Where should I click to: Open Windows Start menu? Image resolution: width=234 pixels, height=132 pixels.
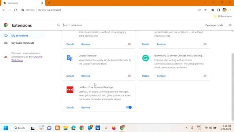pyautogui.click(x=6, y=128)
